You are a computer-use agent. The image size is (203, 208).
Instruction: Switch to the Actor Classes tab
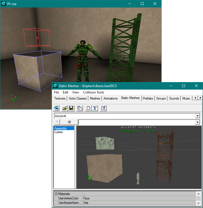pos(77,98)
